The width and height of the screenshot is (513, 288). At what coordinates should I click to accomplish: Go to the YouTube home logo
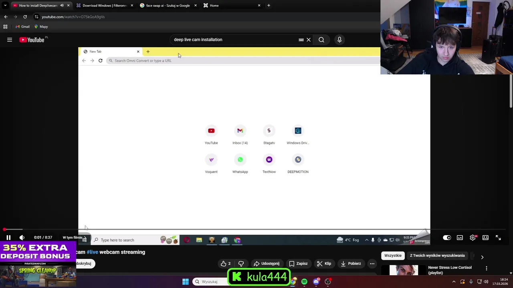32,40
